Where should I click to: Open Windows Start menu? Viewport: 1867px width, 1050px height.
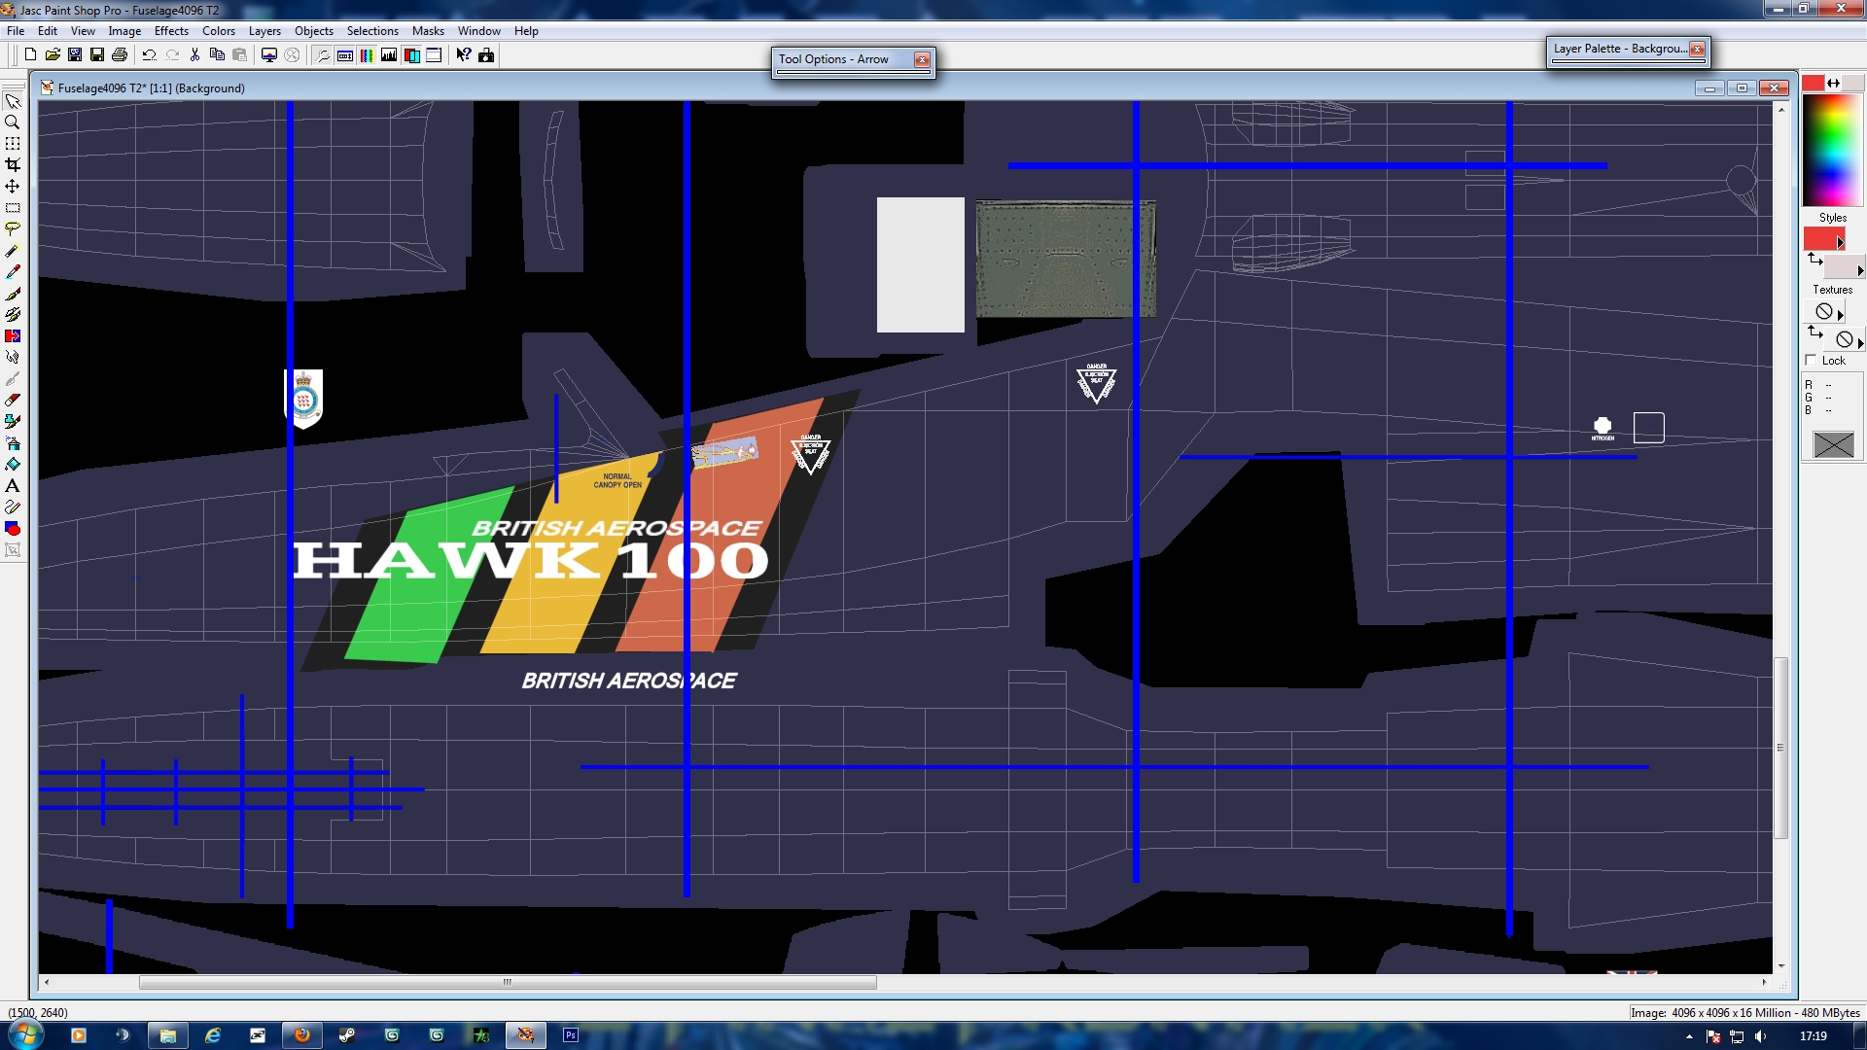[25, 1035]
